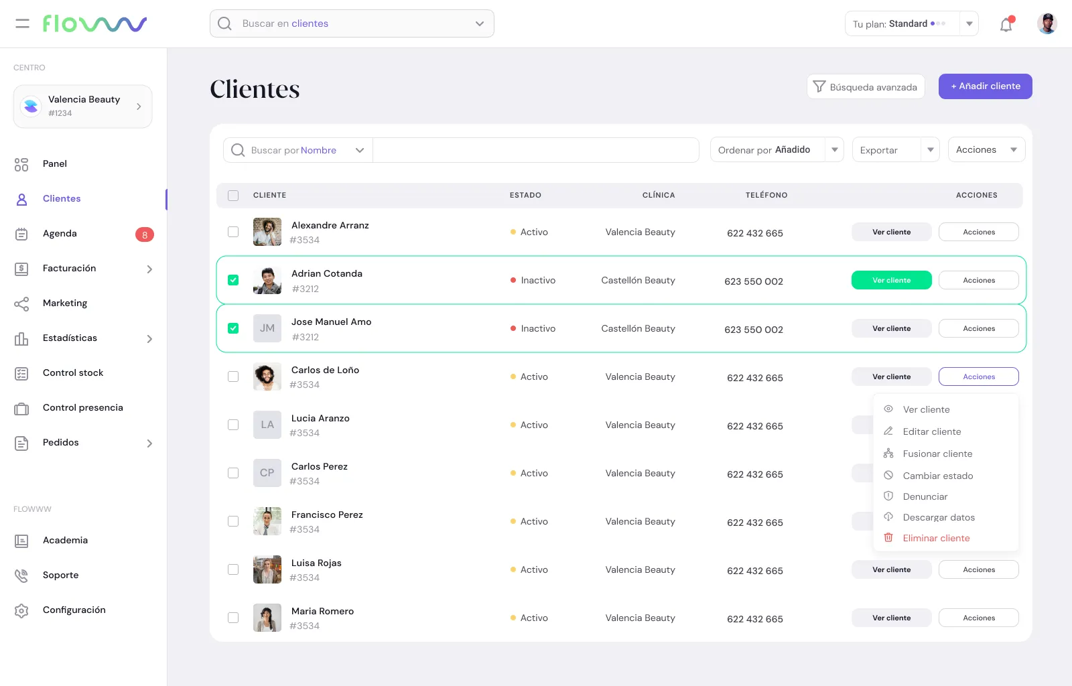Expand the Facturación submenu chevron
The image size is (1072, 686).
pos(149,269)
